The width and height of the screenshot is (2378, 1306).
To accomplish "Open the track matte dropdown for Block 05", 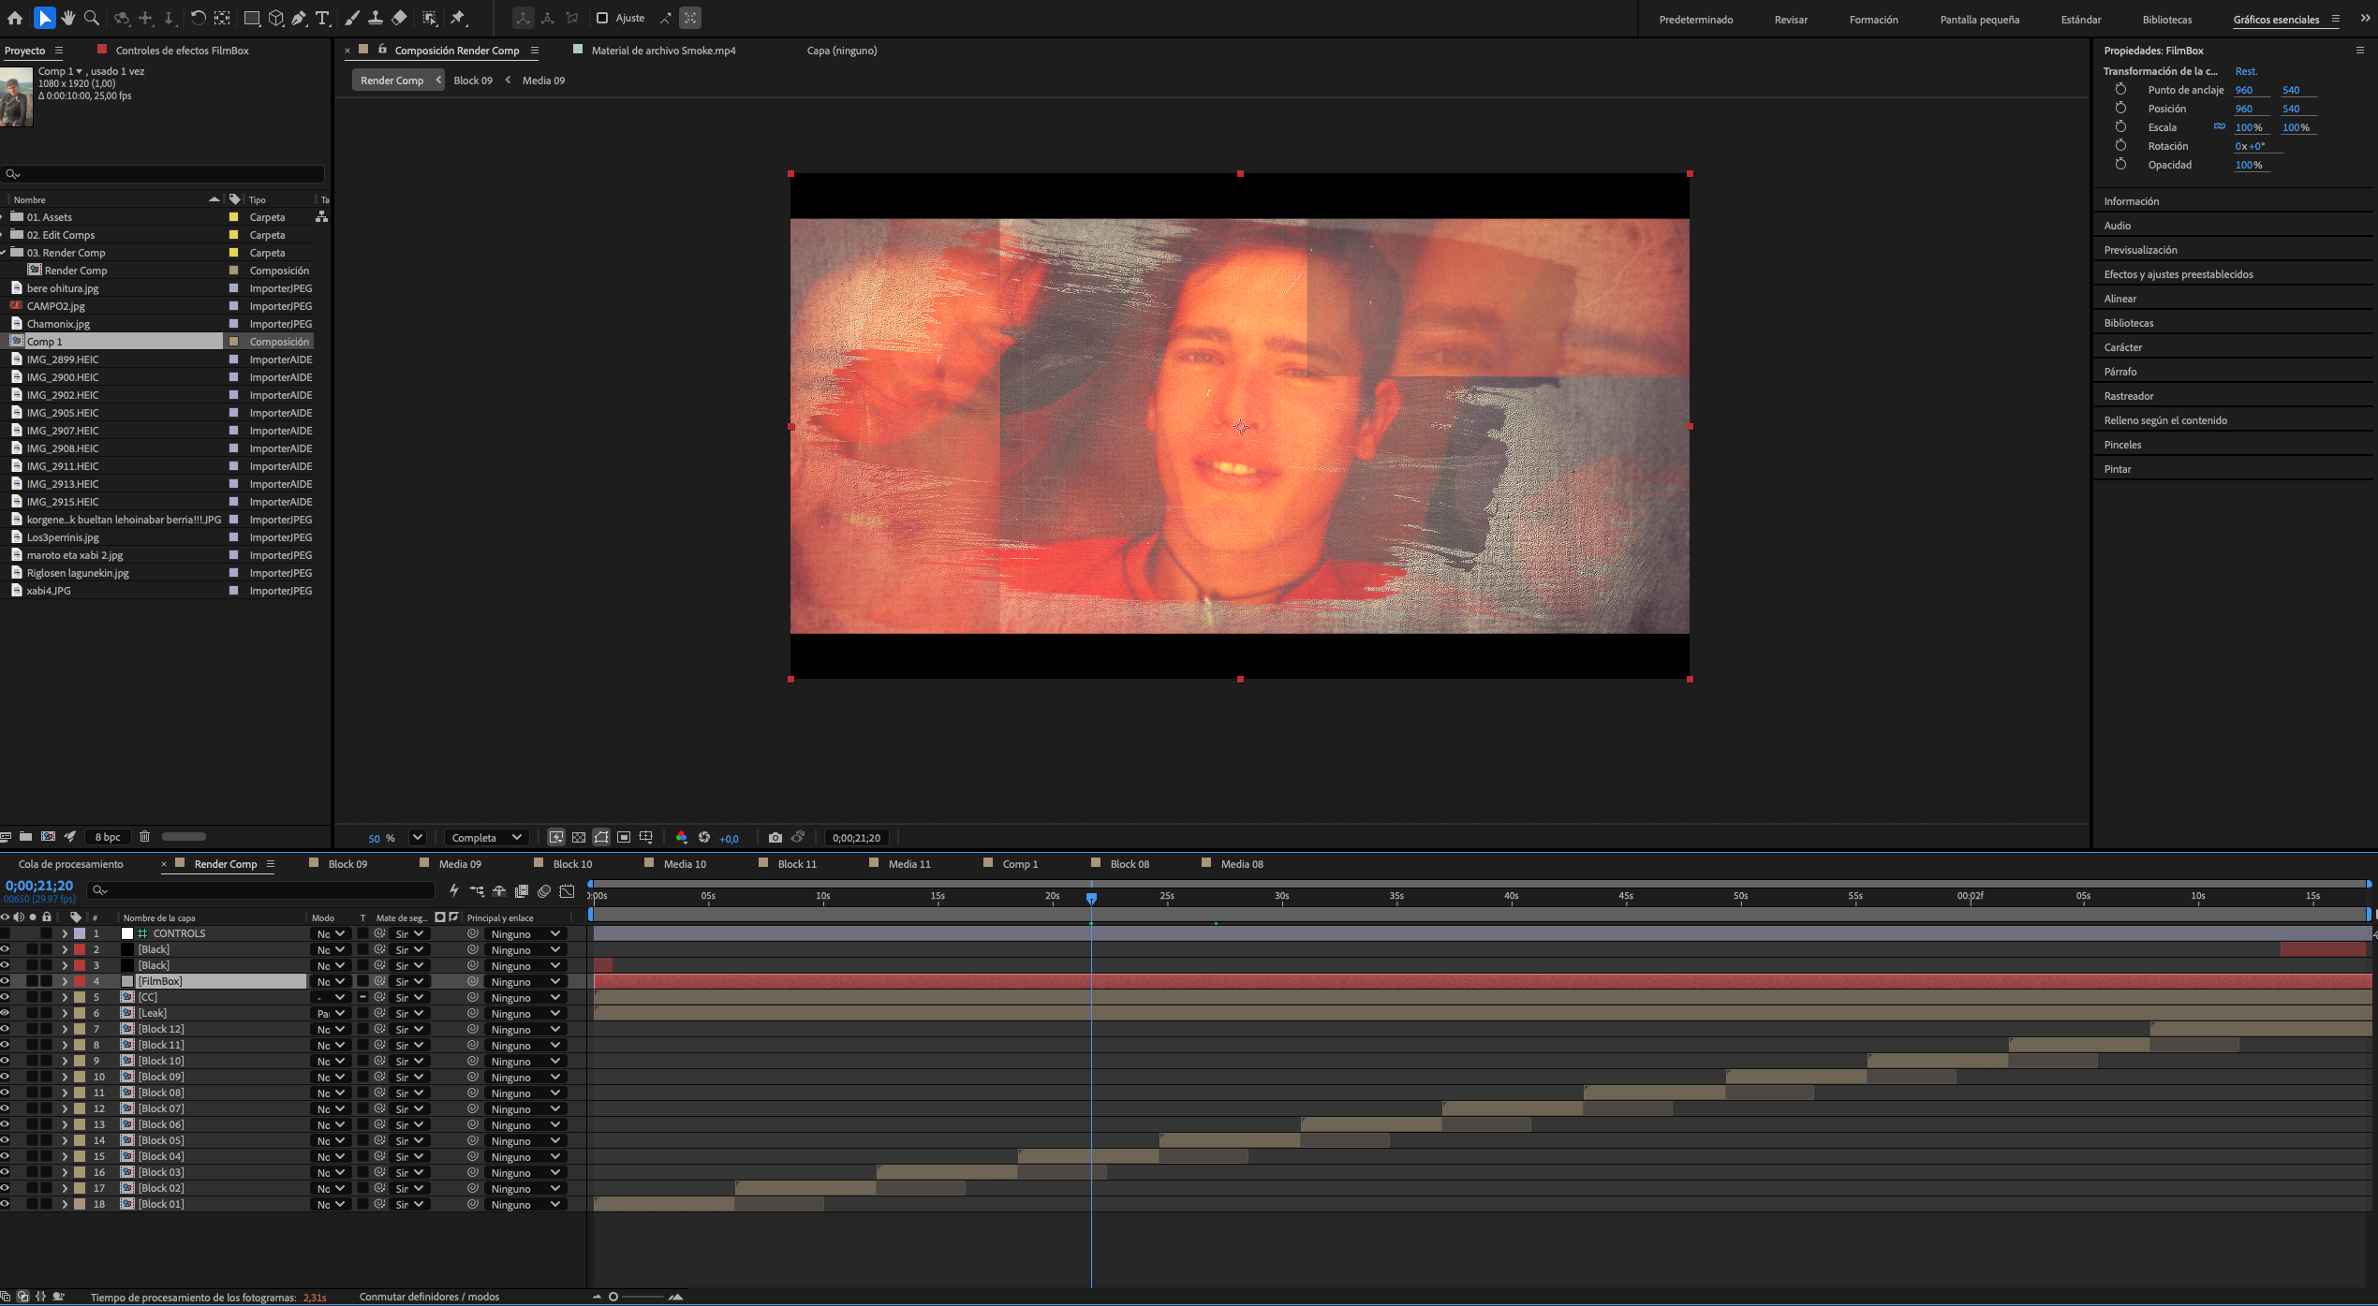I will point(409,1140).
